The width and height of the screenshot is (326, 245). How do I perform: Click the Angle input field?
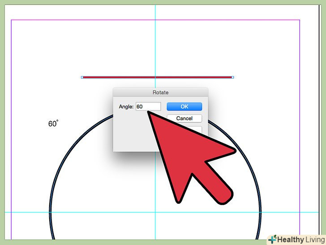[148, 106]
